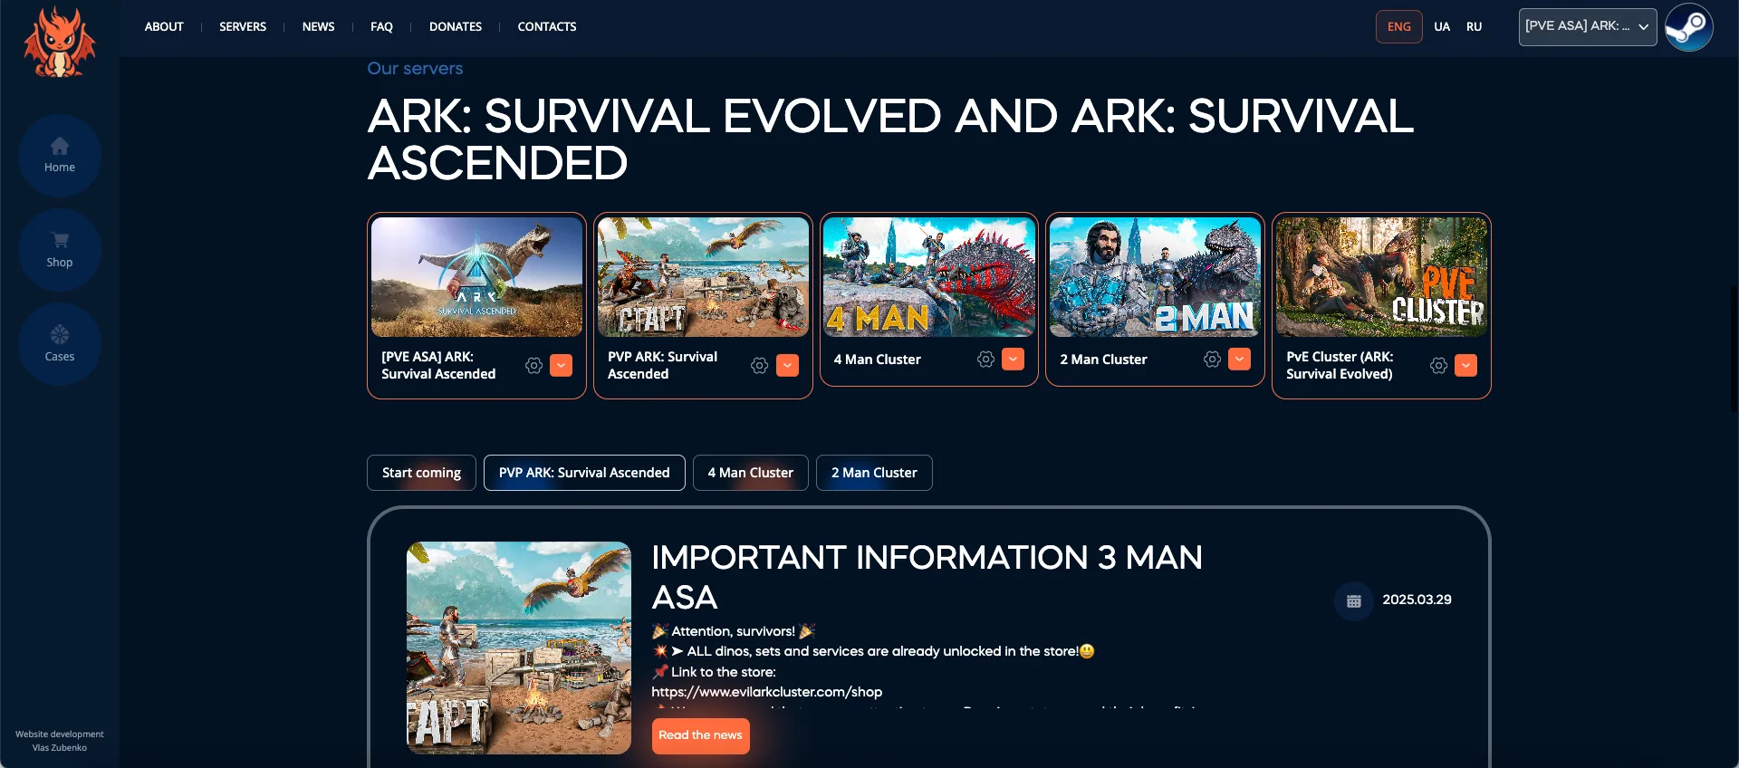
Task: Switch language to RU
Action: (1475, 27)
